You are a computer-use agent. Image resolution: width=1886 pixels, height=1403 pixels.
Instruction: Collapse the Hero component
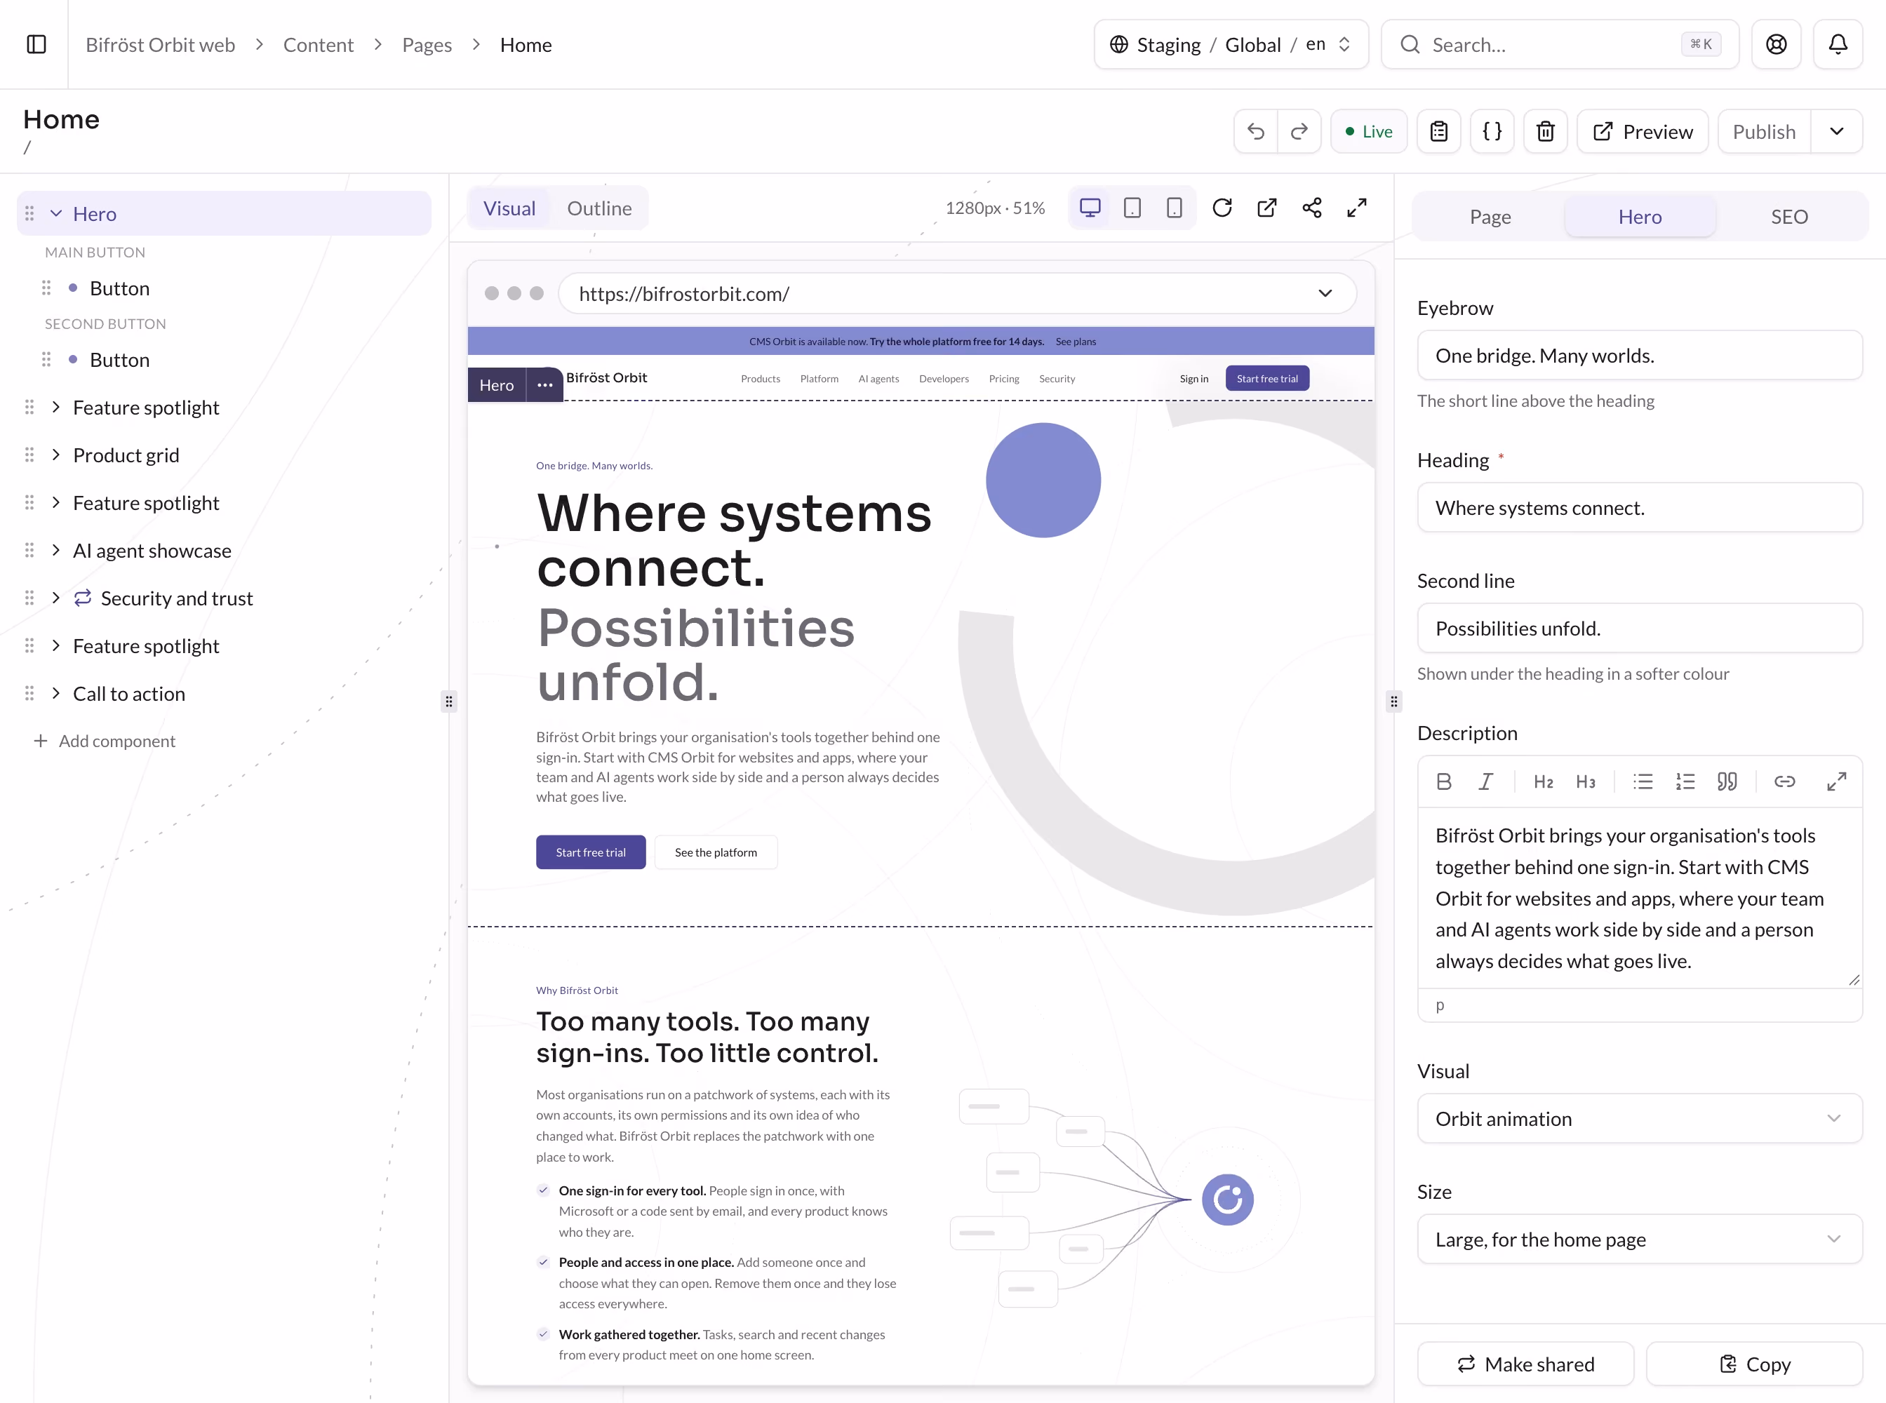56,213
